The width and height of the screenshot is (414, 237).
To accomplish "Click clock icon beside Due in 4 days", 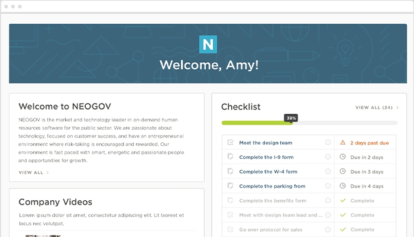I will coord(342,186).
